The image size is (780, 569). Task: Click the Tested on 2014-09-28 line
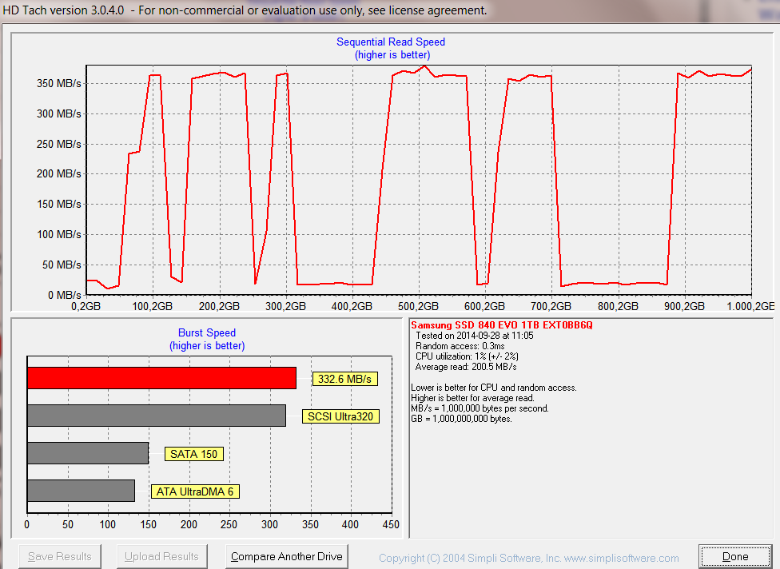[475, 336]
